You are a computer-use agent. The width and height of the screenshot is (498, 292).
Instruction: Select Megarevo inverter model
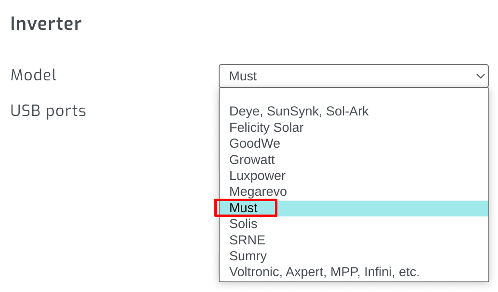(257, 191)
